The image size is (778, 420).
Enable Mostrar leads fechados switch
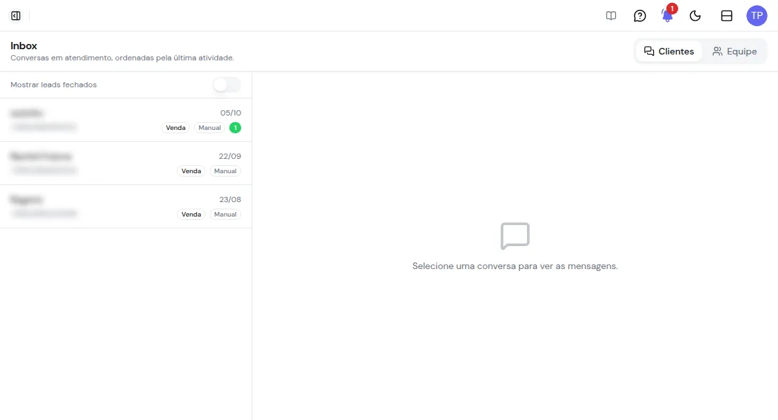click(x=227, y=85)
